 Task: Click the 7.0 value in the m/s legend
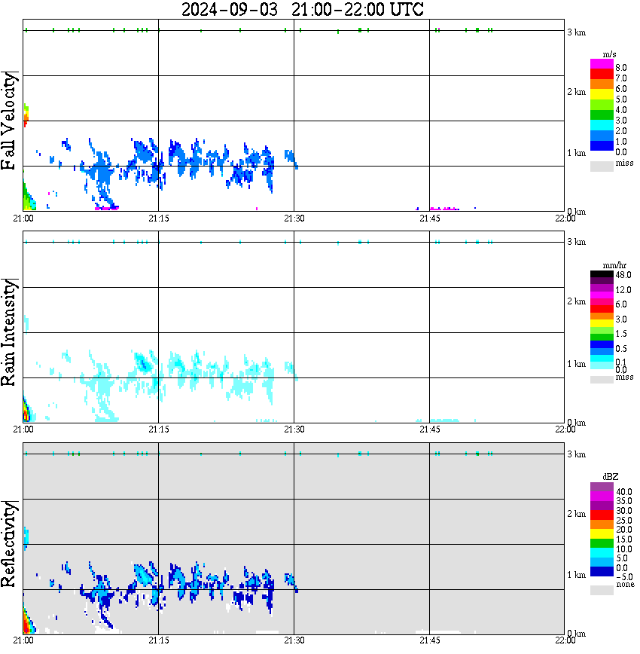coord(621,78)
